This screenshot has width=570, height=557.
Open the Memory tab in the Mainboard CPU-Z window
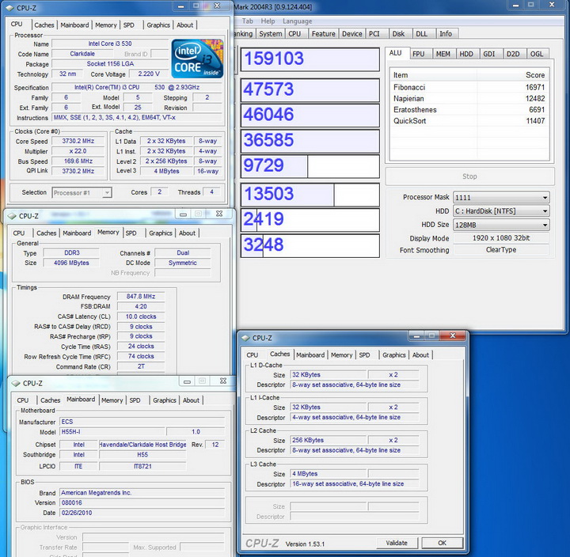pyautogui.click(x=112, y=400)
